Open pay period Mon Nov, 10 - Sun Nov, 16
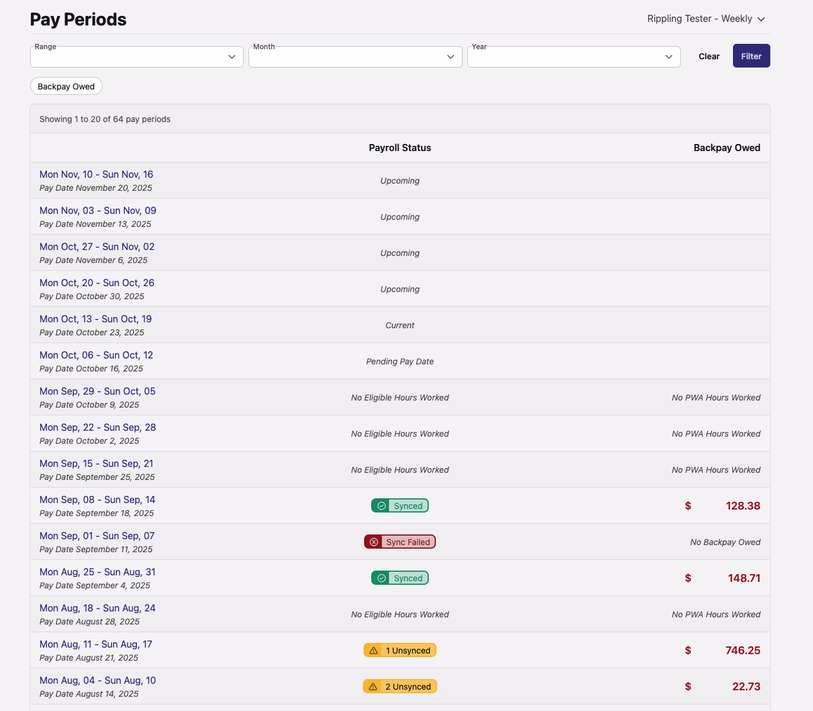Image resolution: width=813 pixels, height=711 pixels. click(x=97, y=174)
